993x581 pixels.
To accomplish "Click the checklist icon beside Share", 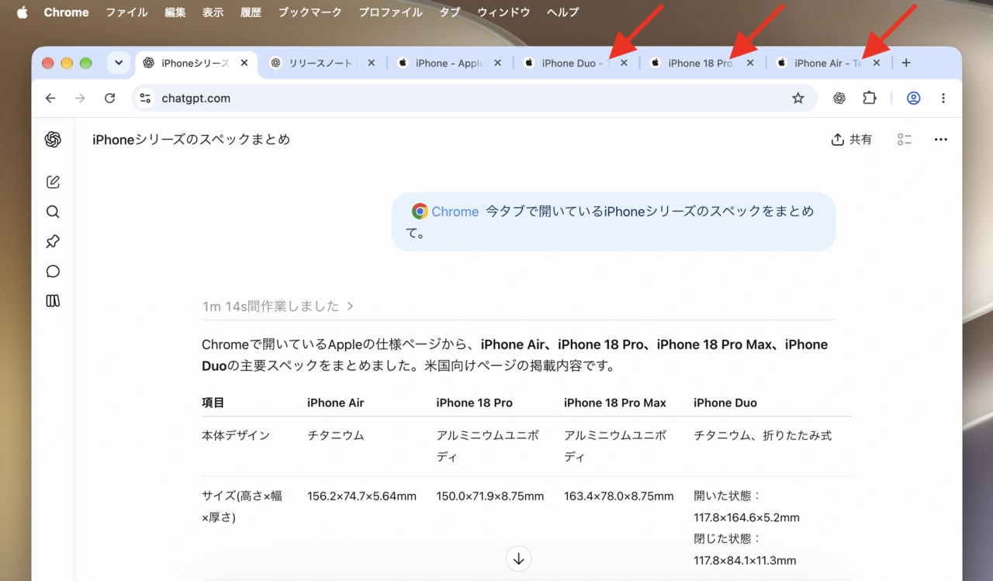I will pyautogui.click(x=904, y=140).
